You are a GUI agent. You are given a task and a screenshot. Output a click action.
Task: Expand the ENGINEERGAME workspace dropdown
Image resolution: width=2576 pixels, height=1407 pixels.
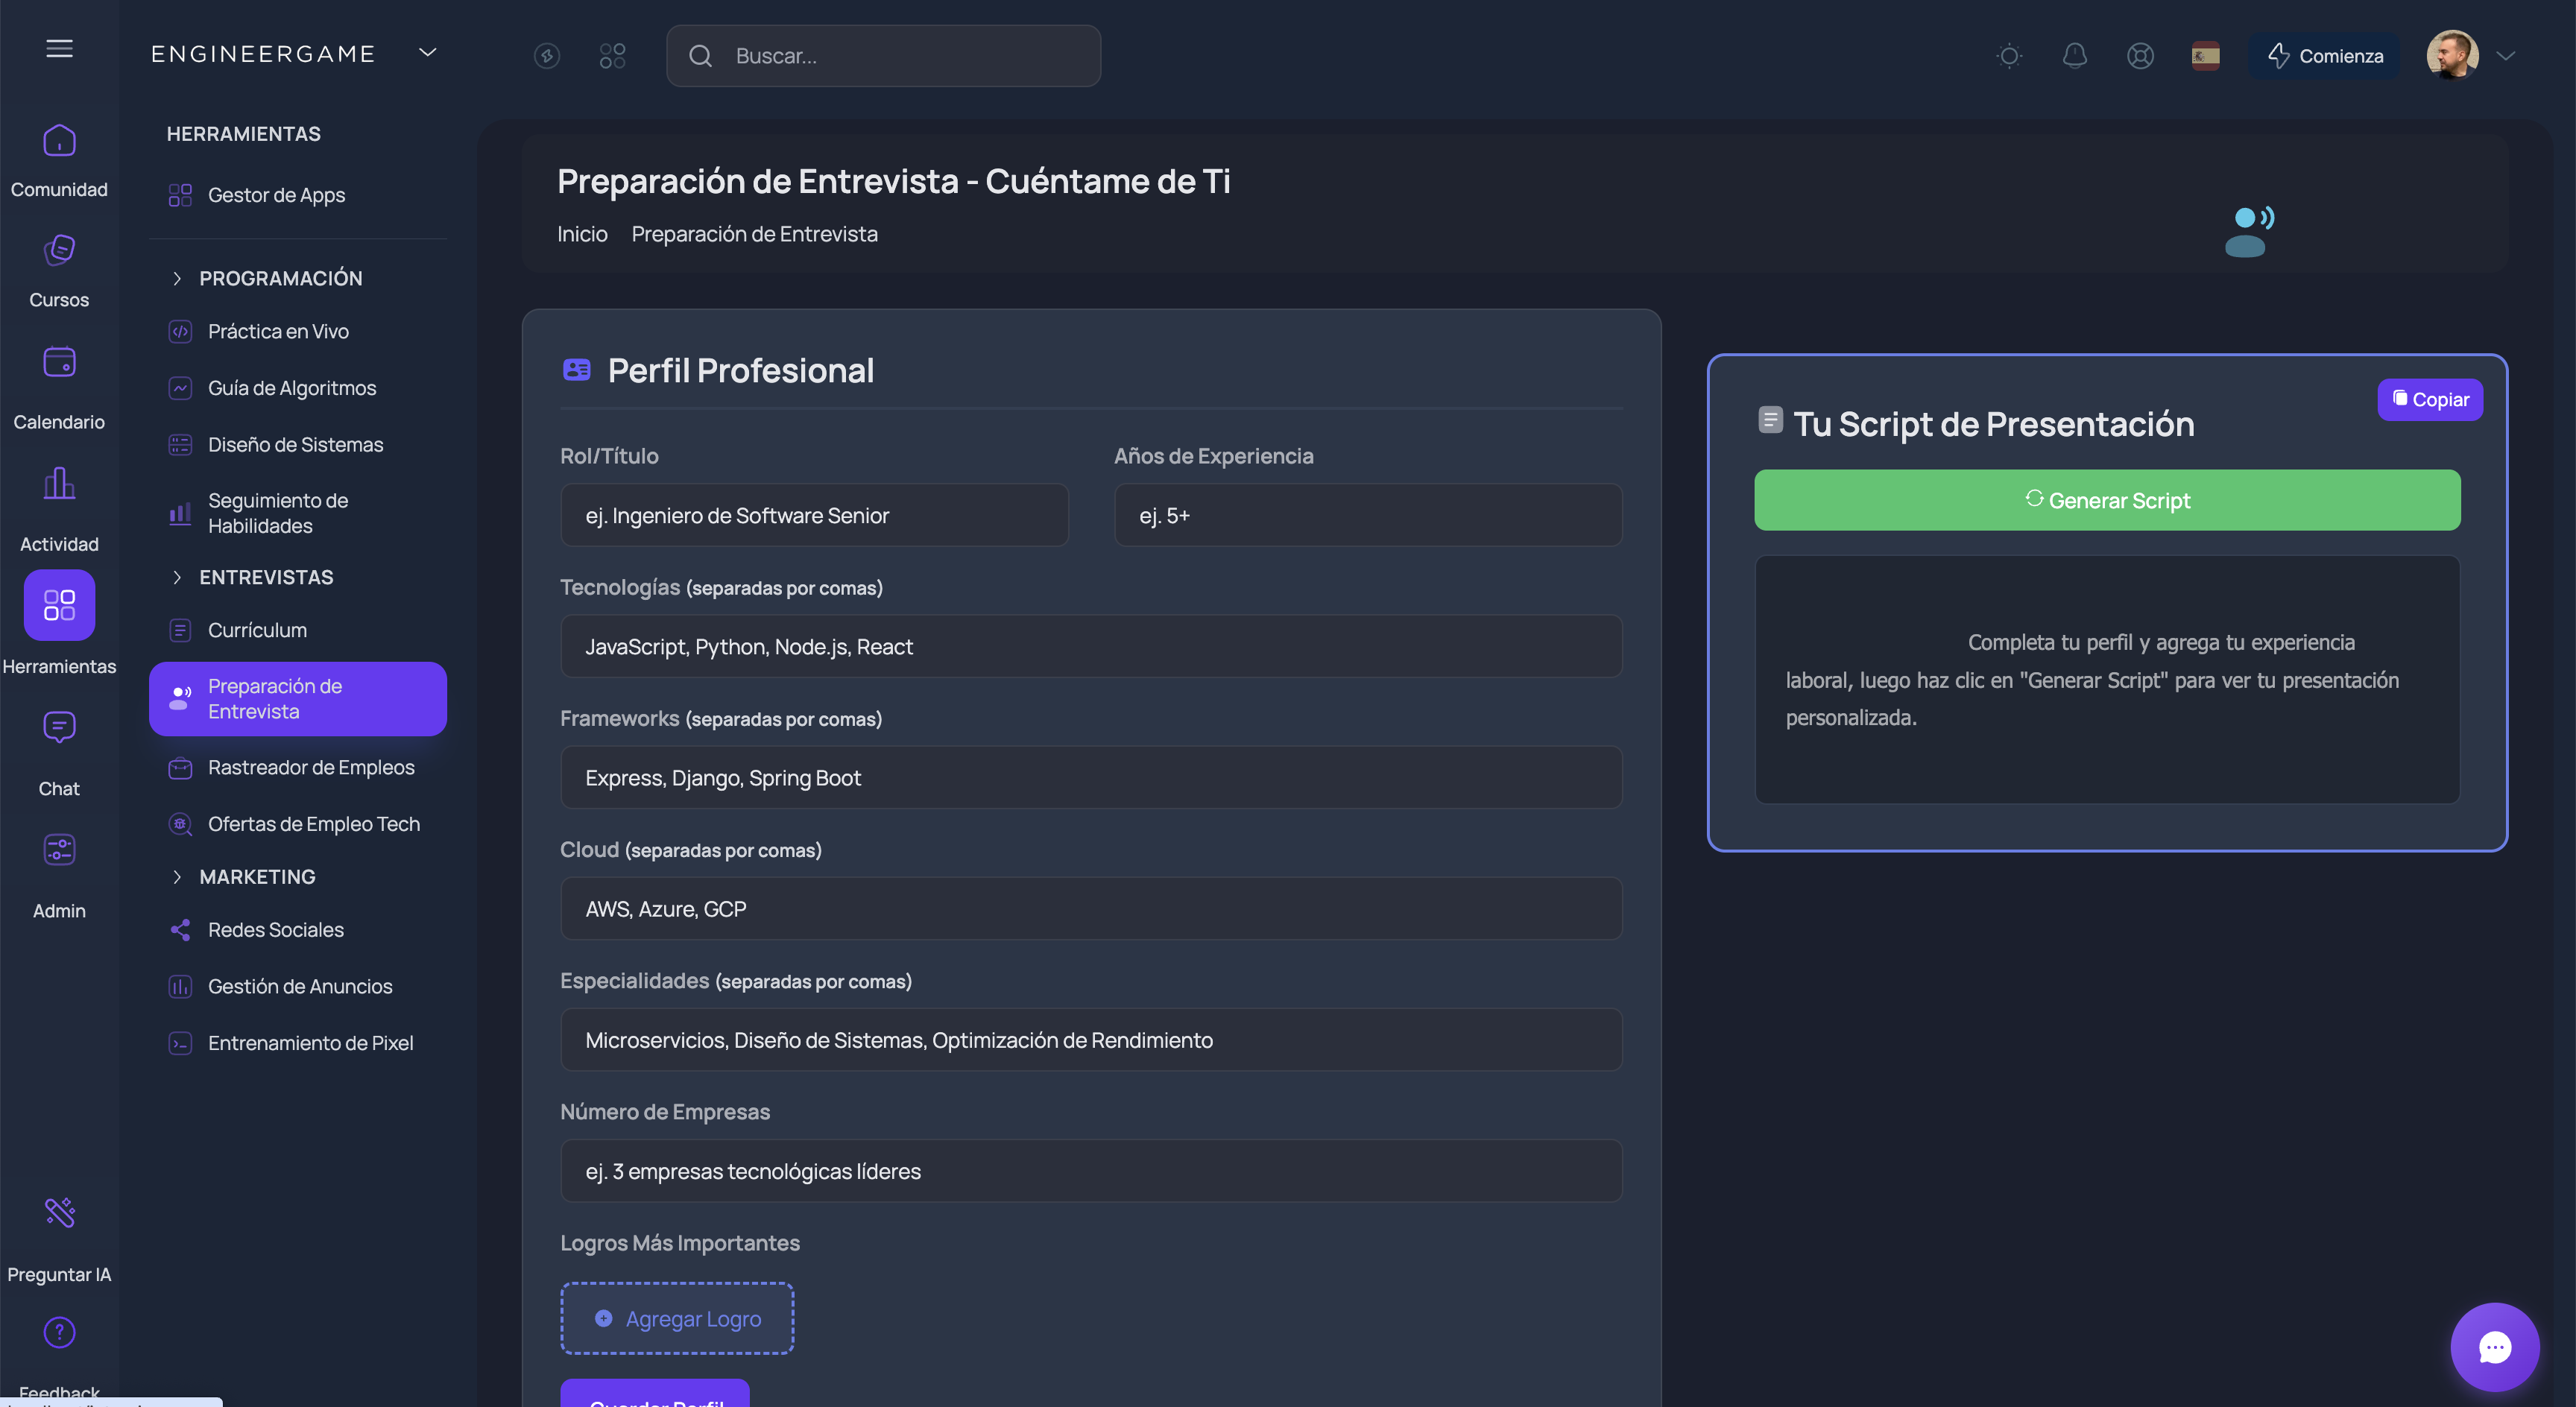coord(427,53)
